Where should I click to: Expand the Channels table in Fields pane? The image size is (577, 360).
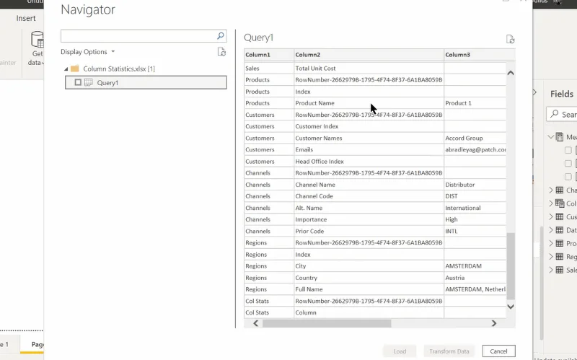click(551, 190)
